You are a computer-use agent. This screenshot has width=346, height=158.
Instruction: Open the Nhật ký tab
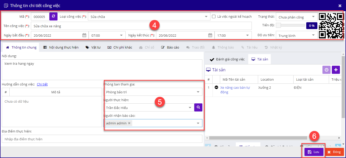pos(273,47)
